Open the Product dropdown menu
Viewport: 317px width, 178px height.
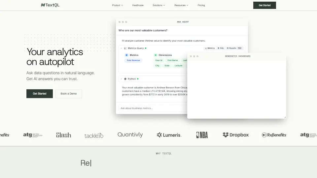pyautogui.click(x=118, y=5)
